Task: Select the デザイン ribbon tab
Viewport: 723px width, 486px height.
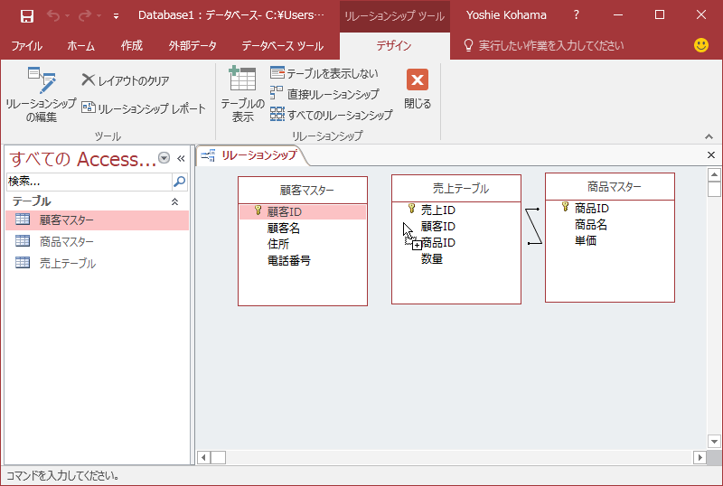Action: coord(394,46)
